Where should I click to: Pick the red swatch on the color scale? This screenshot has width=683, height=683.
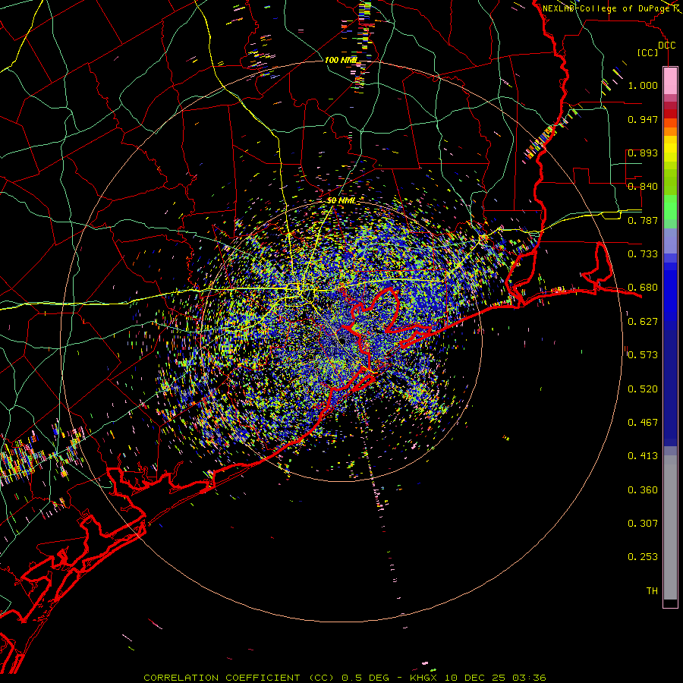coord(670,114)
